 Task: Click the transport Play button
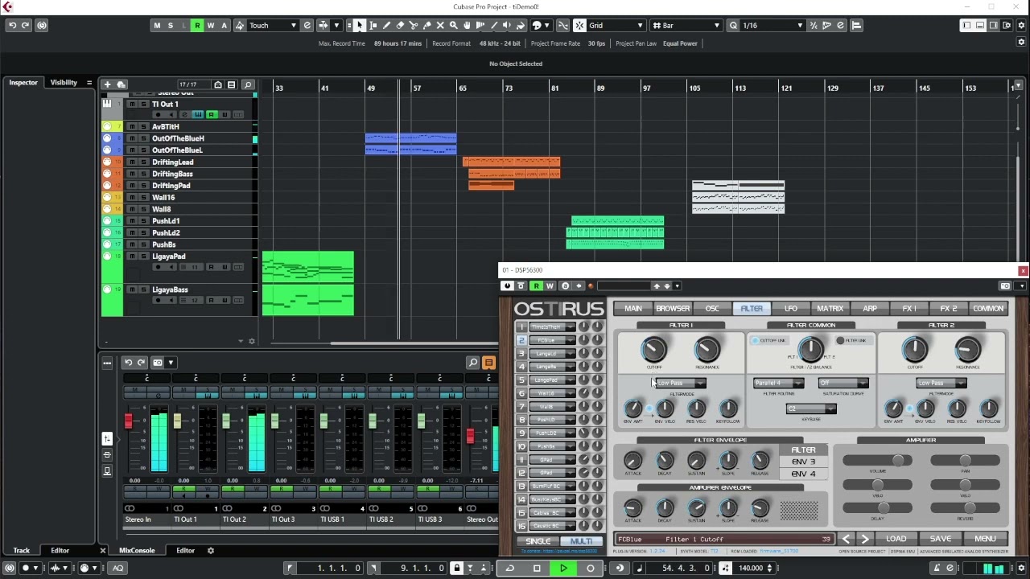[563, 568]
